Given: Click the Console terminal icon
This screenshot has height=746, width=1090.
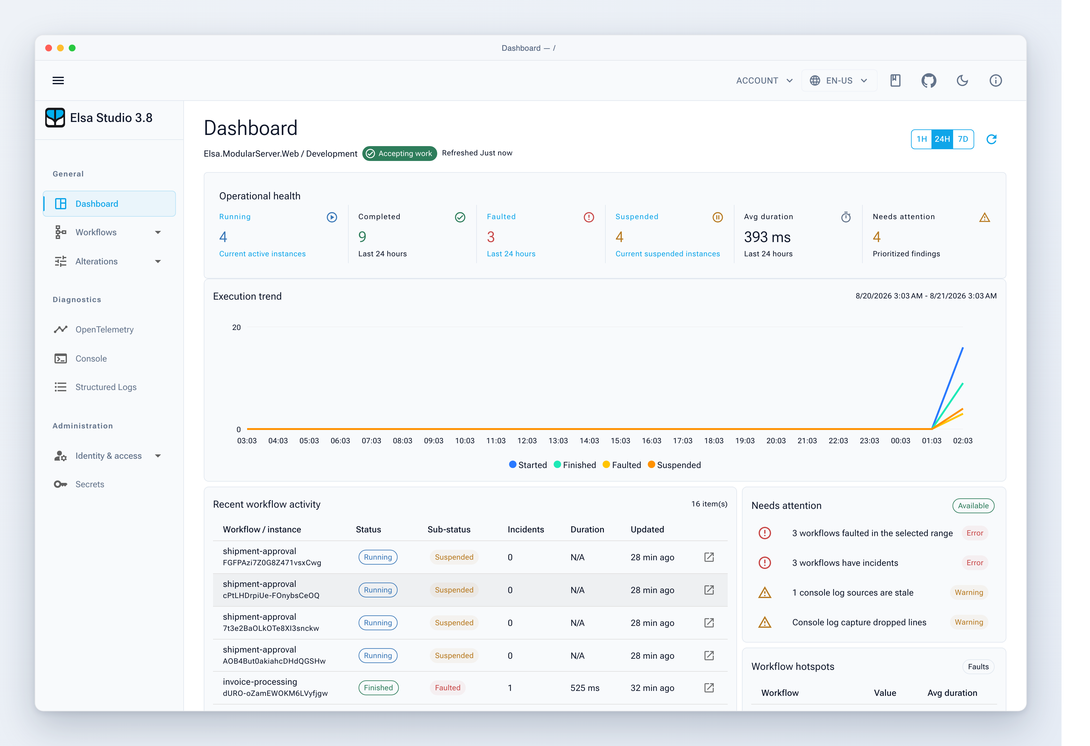Looking at the screenshot, I should 60,358.
